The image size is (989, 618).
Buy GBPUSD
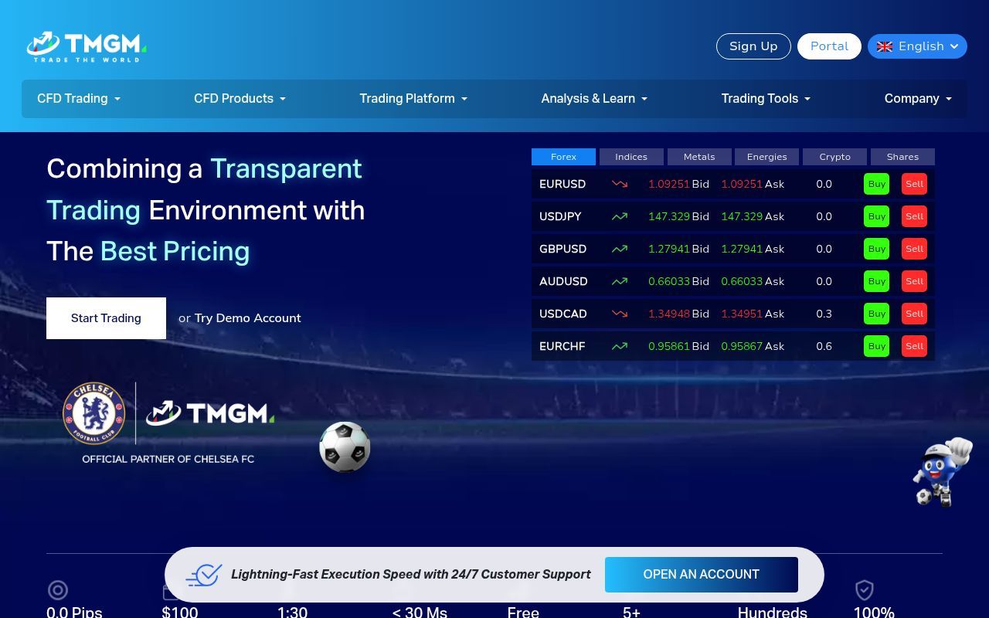coord(876,249)
